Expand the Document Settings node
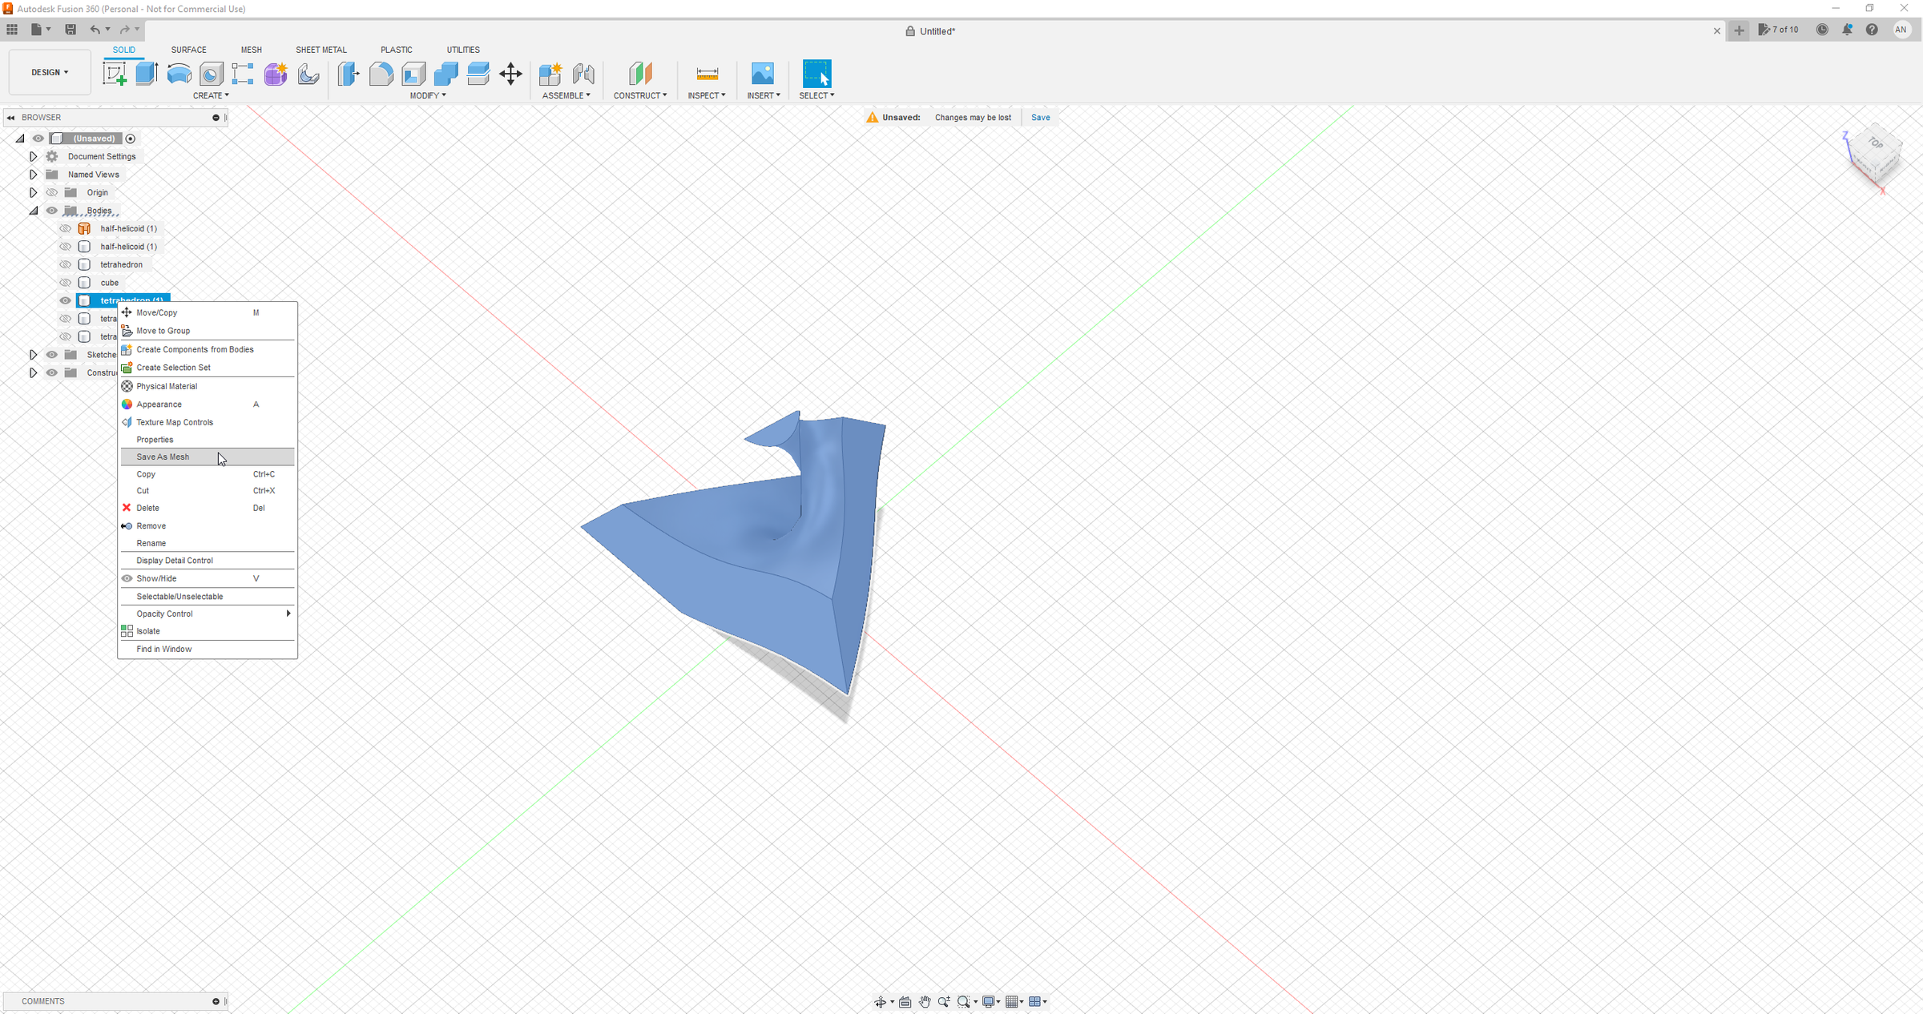The height and width of the screenshot is (1014, 1923). click(x=33, y=156)
